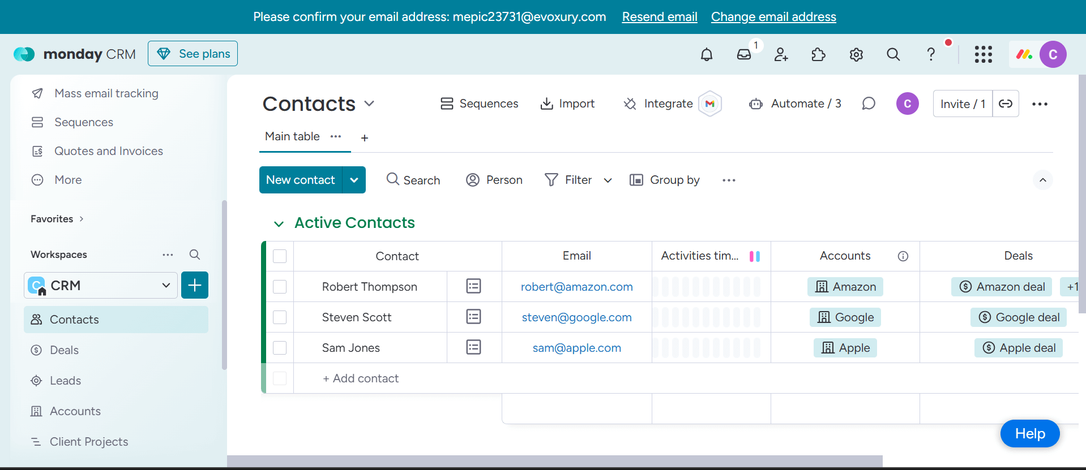Open Deals in the sidebar
Screen dimensions: 1086x470
tap(64, 350)
